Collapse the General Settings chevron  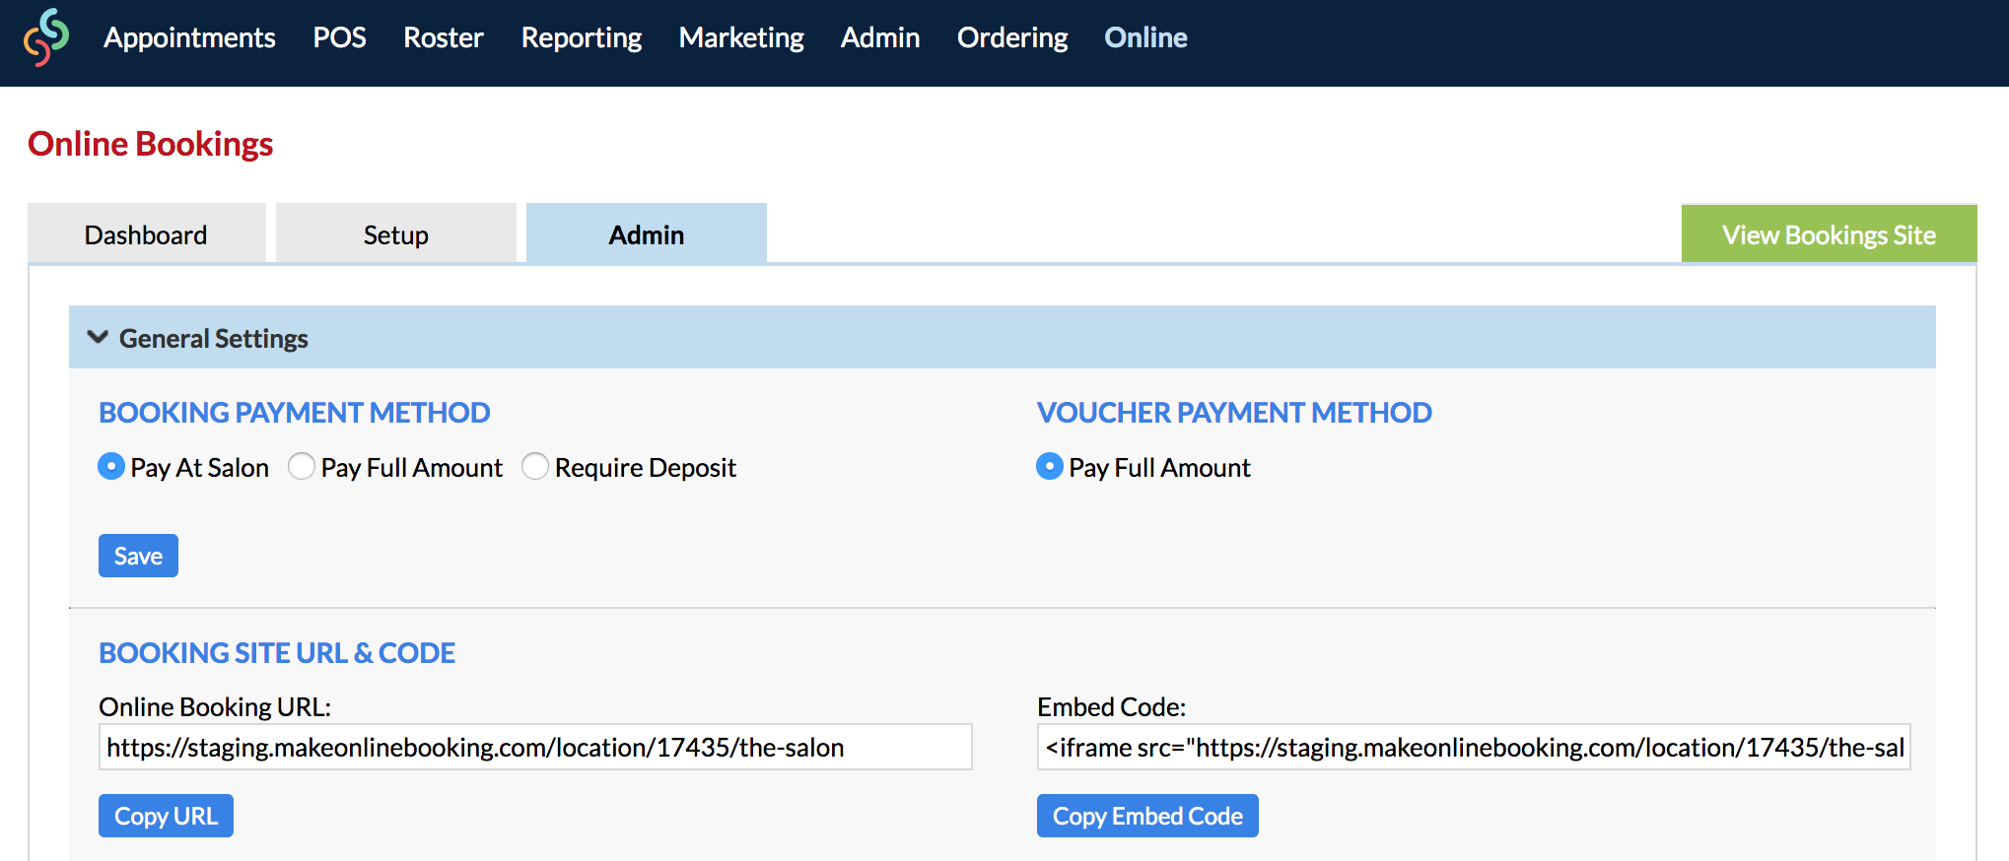click(x=98, y=337)
